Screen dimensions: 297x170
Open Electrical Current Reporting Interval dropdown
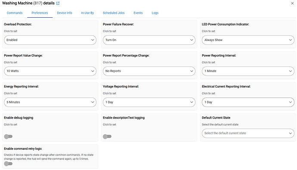click(x=248, y=102)
